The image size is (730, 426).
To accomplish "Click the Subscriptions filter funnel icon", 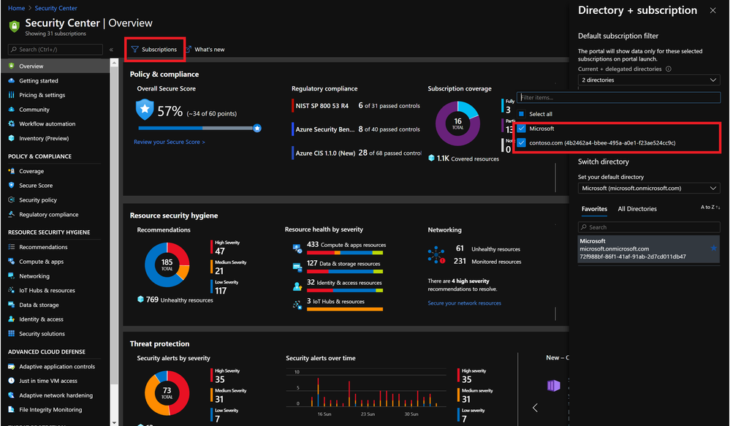I will [x=134, y=50].
